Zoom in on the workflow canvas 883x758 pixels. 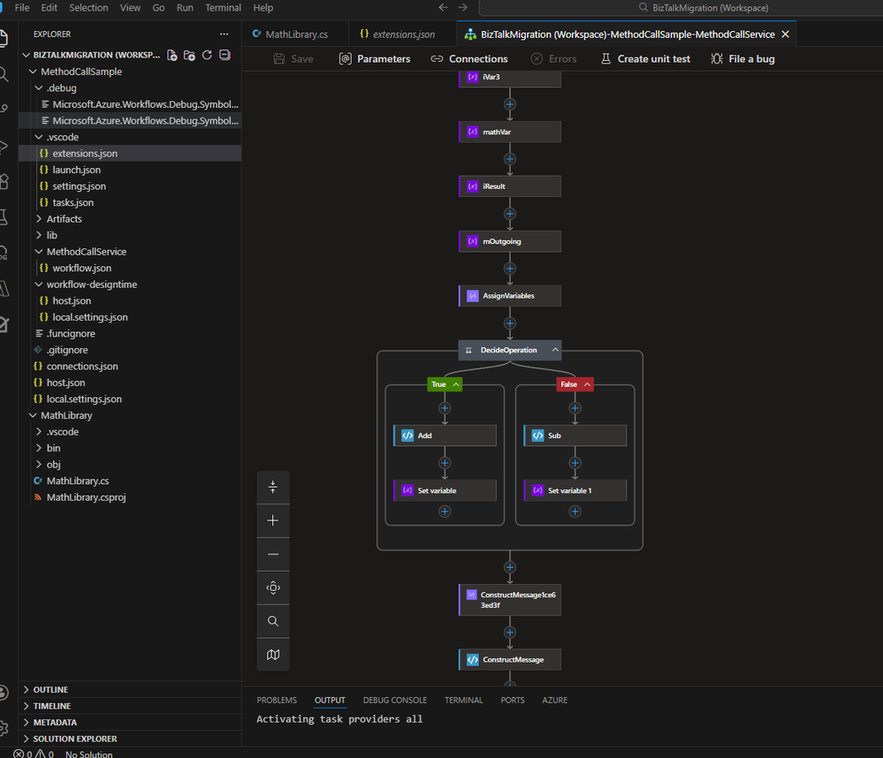(273, 520)
